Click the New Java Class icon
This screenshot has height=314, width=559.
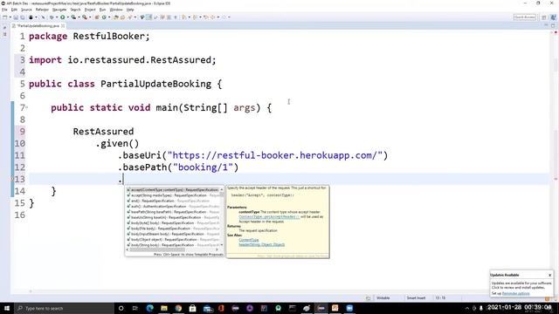[104, 17]
